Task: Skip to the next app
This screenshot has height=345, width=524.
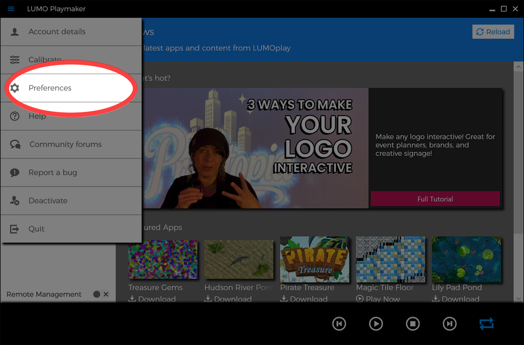Action: [449, 324]
